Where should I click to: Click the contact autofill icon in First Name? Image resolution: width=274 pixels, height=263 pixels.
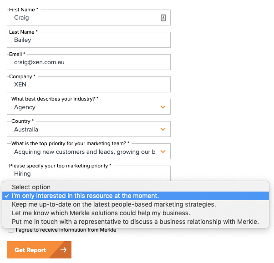coord(163,18)
